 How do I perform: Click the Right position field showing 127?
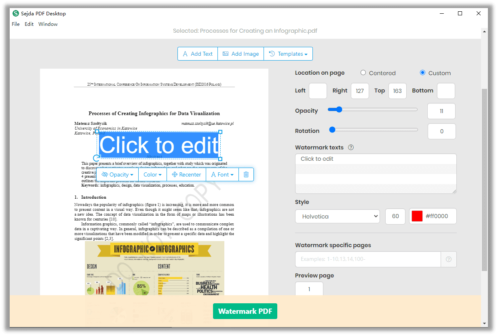(360, 91)
